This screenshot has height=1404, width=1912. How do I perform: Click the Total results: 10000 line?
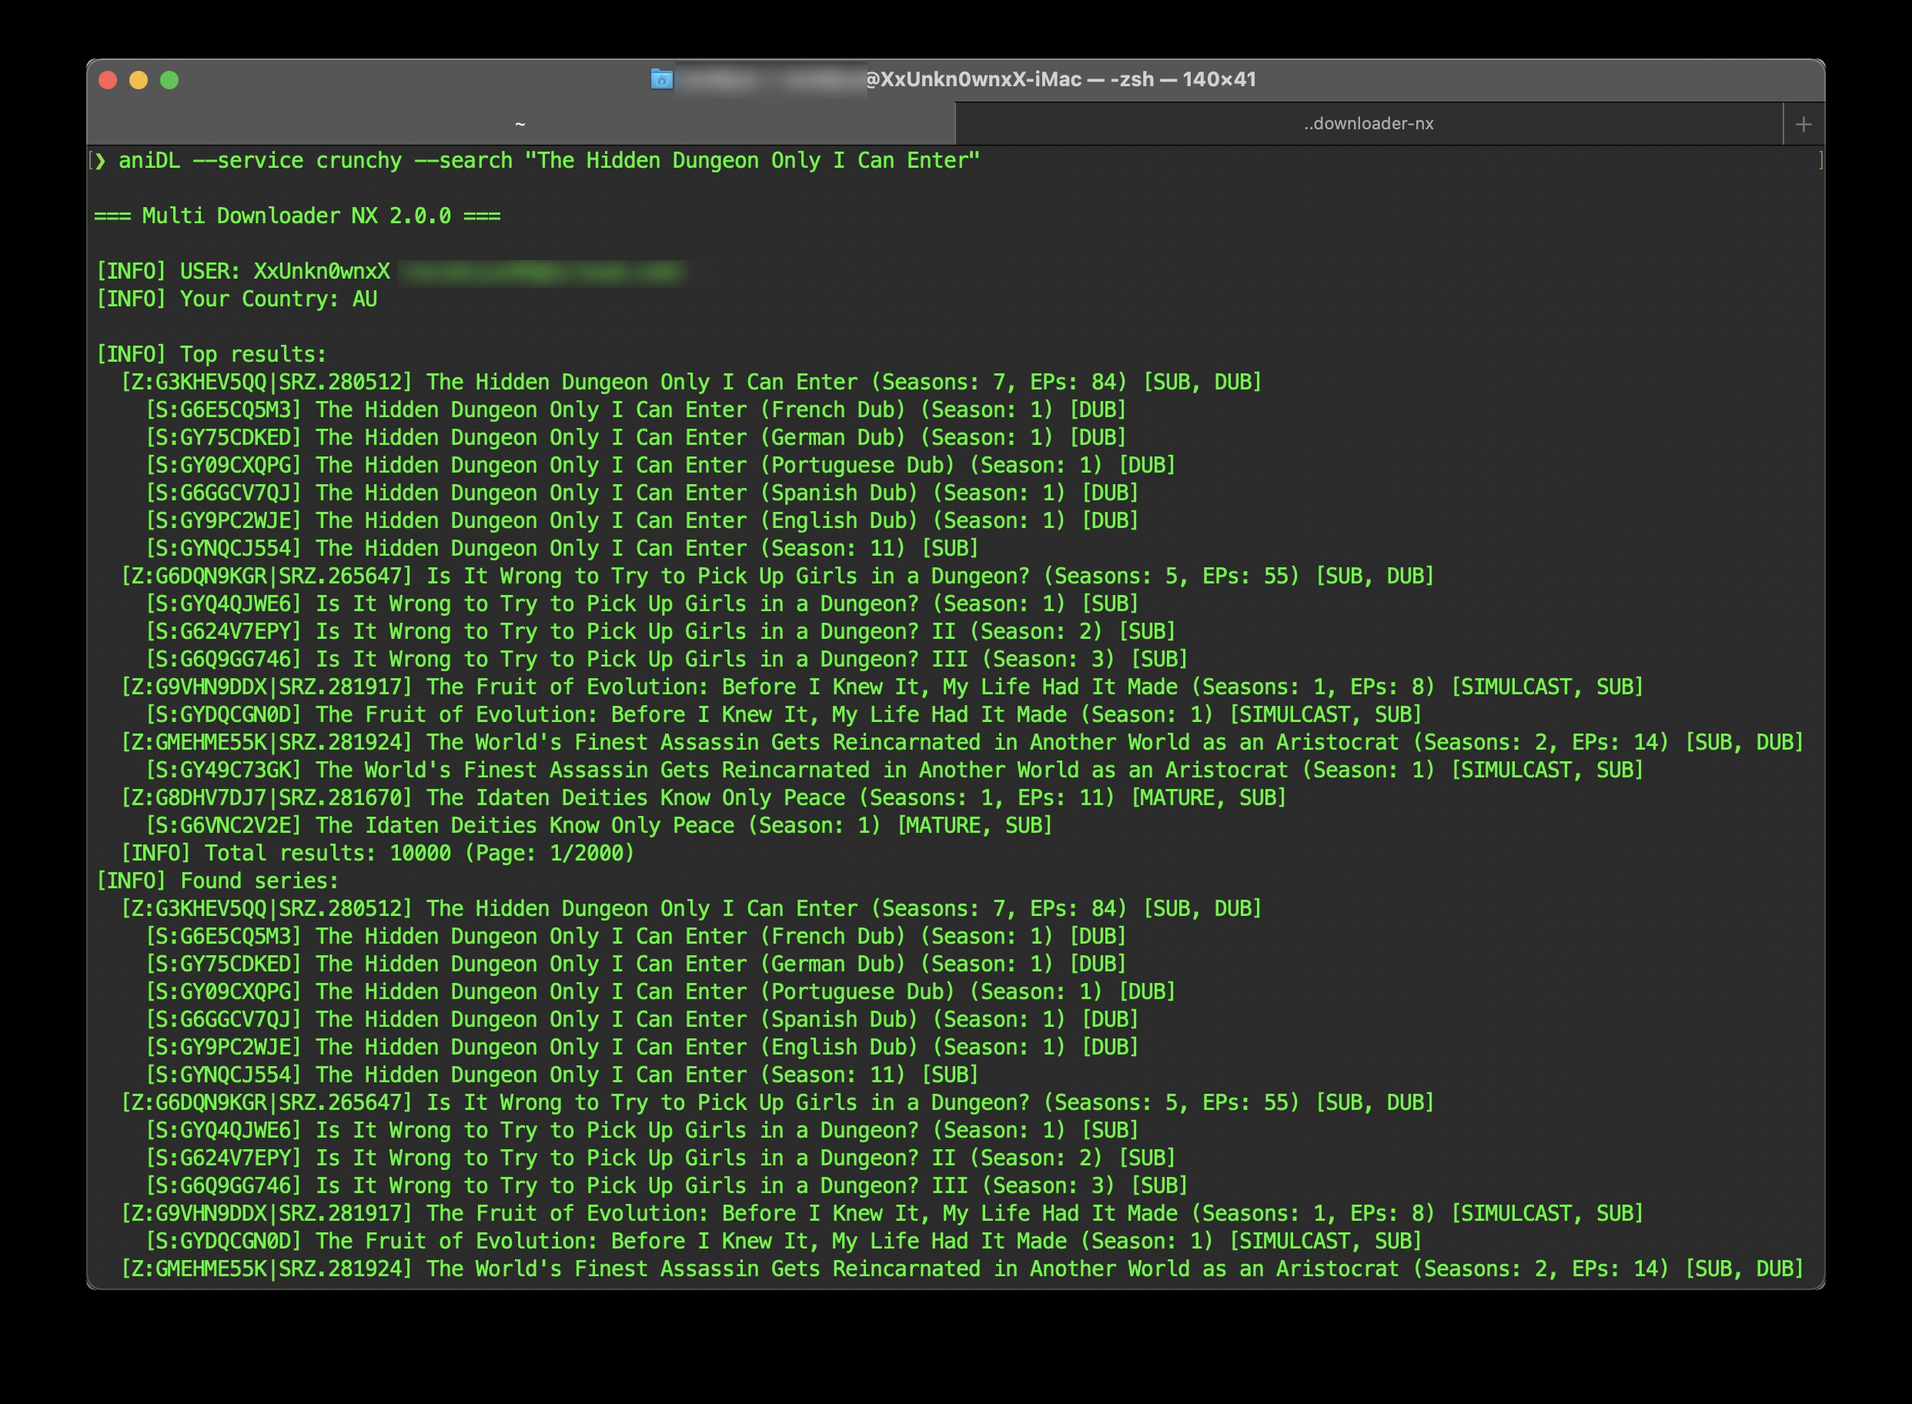[x=377, y=854]
